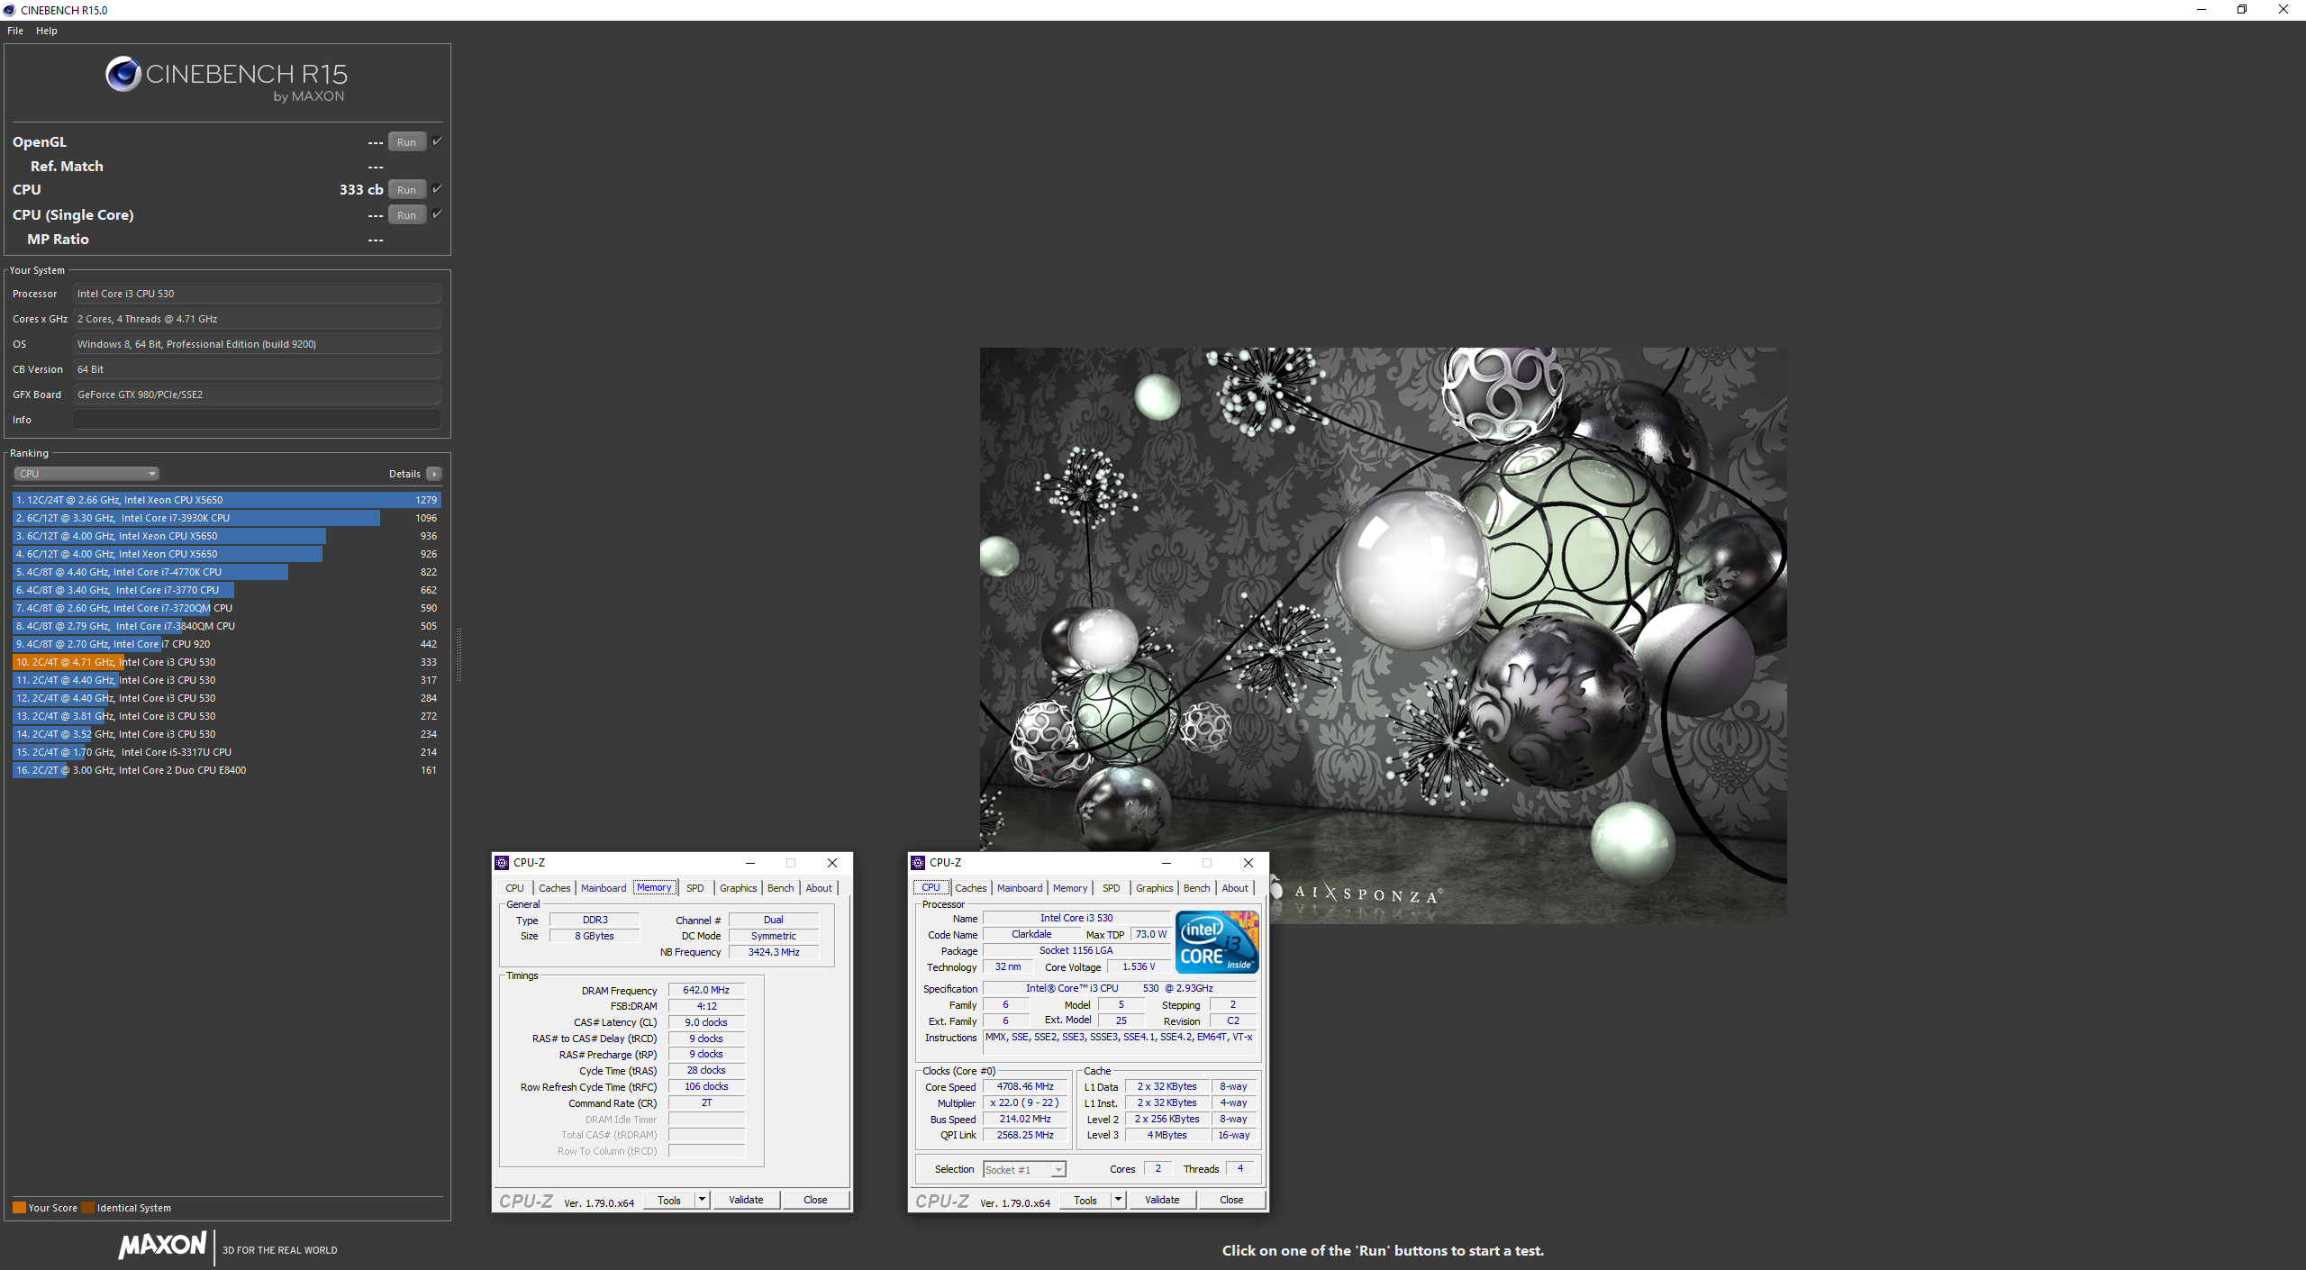Open About tab in Memory CPU-Z window
This screenshot has height=1270, width=2306.
coord(819,888)
